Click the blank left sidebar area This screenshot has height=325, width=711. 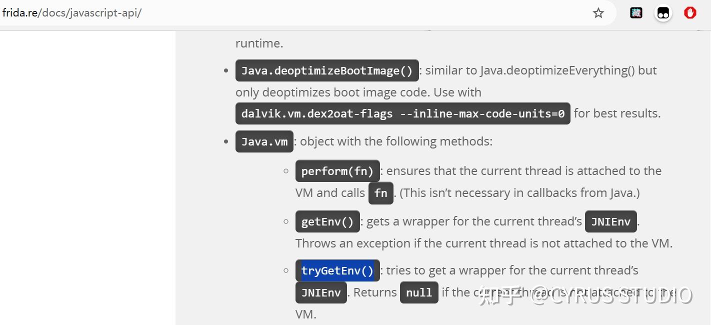click(87, 175)
